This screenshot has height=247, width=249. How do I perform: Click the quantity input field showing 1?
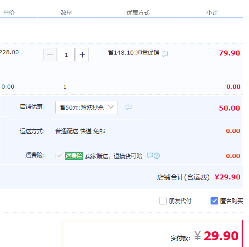click(x=66, y=55)
